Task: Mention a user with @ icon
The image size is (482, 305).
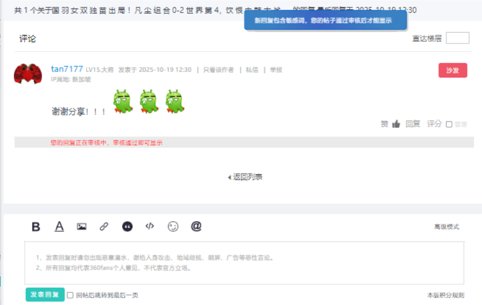Action: (196, 226)
